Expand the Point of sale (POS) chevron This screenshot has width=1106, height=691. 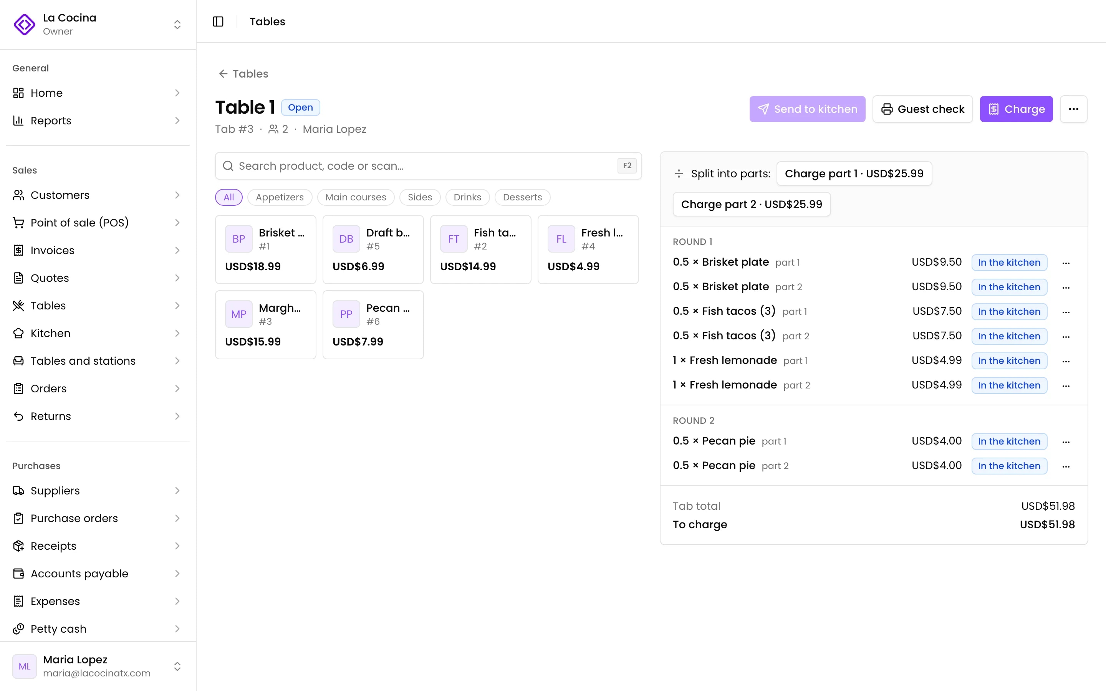click(x=177, y=223)
